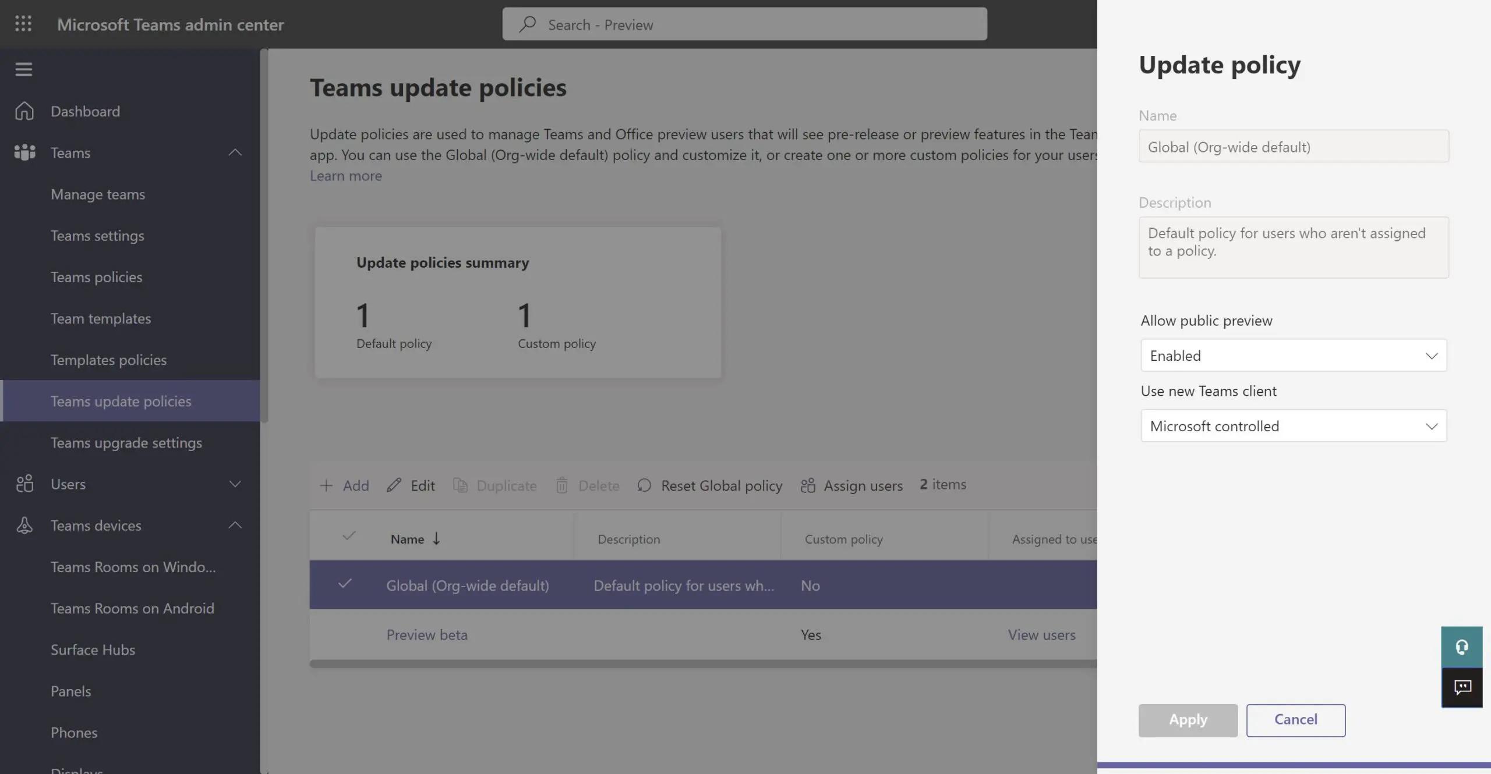Image resolution: width=1491 pixels, height=774 pixels.
Task: Open Teams upgrade settings
Action: coord(126,442)
